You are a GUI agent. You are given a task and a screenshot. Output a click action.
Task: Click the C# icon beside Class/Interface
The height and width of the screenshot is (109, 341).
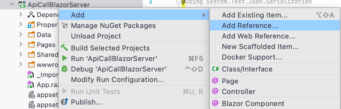point(216,69)
